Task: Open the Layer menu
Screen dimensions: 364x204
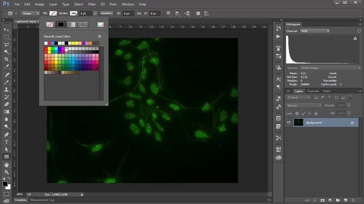Action: coord(53,4)
